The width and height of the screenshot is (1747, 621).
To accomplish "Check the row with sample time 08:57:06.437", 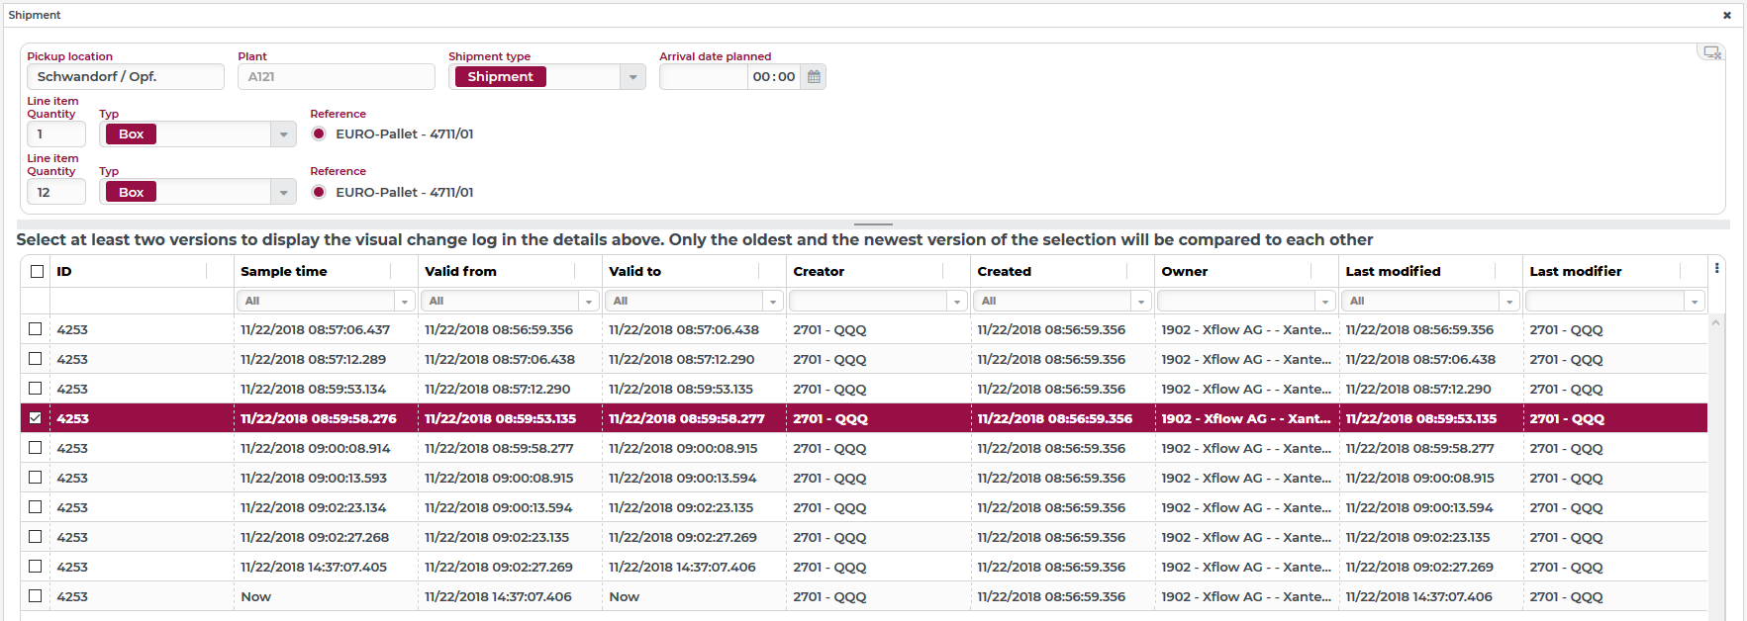I will pos(36,329).
